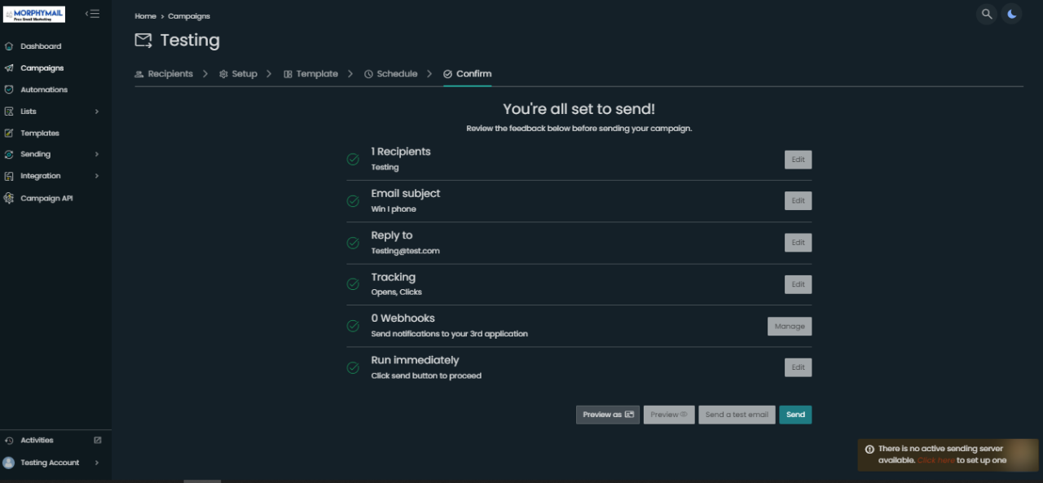Manage webhooks for the campaign
This screenshot has width=1043, height=483.
pyautogui.click(x=789, y=326)
